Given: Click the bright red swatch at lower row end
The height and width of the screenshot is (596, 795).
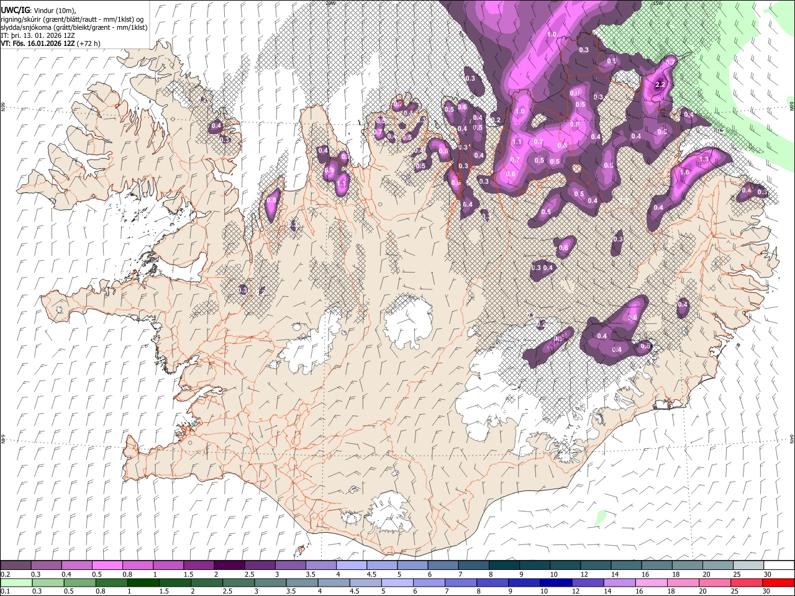Looking at the screenshot, I should point(778,582).
